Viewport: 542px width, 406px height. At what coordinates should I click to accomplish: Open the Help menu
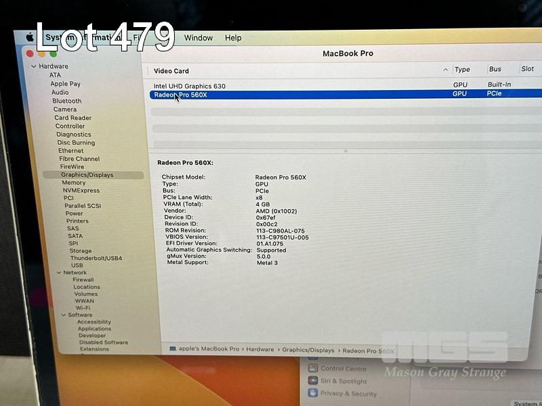click(x=233, y=38)
